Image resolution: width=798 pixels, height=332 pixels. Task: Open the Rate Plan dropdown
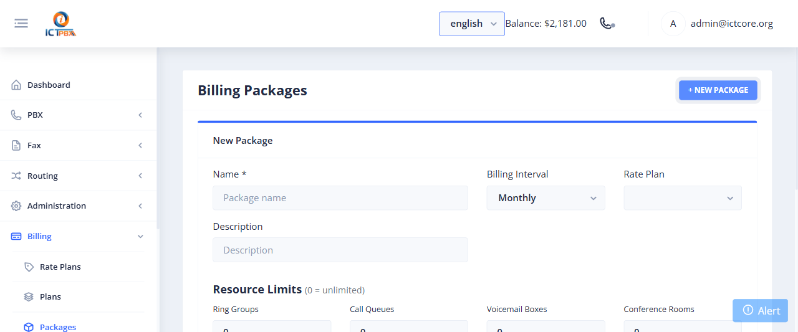[683, 197]
